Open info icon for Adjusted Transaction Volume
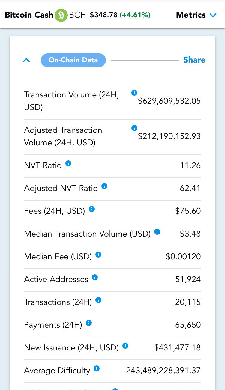The image size is (225, 390). point(134,128)
